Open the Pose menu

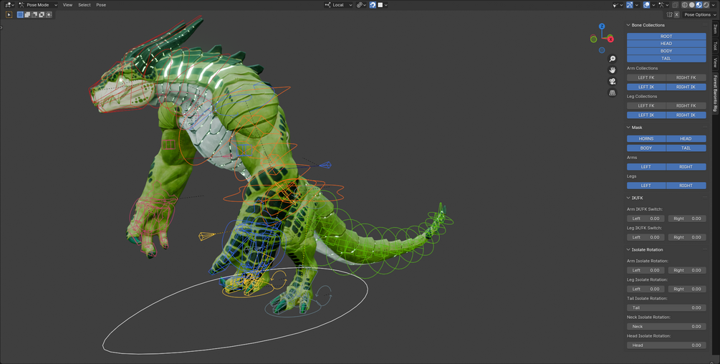(x=101, y=5)
